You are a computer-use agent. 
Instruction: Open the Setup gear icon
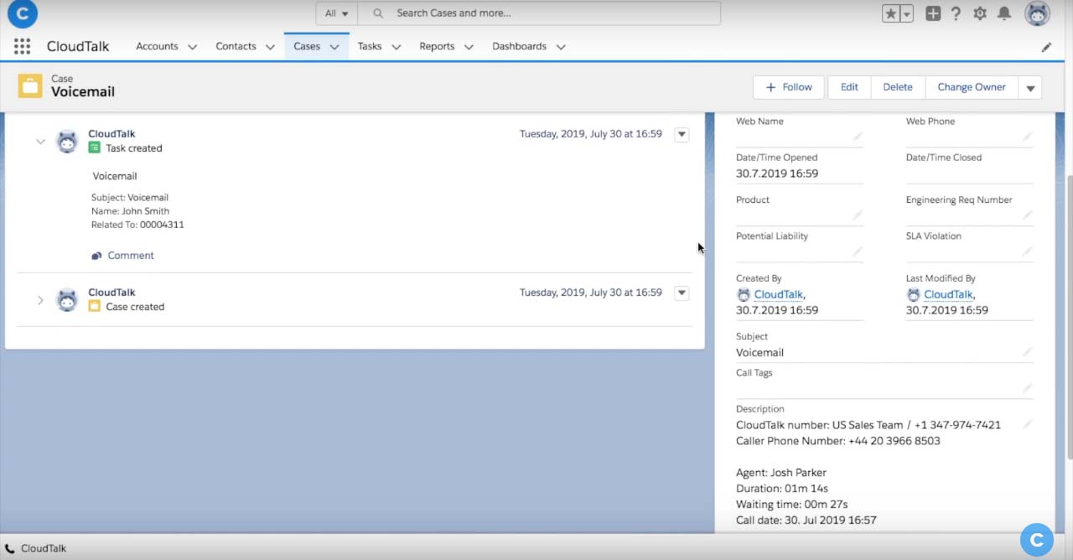980,13
